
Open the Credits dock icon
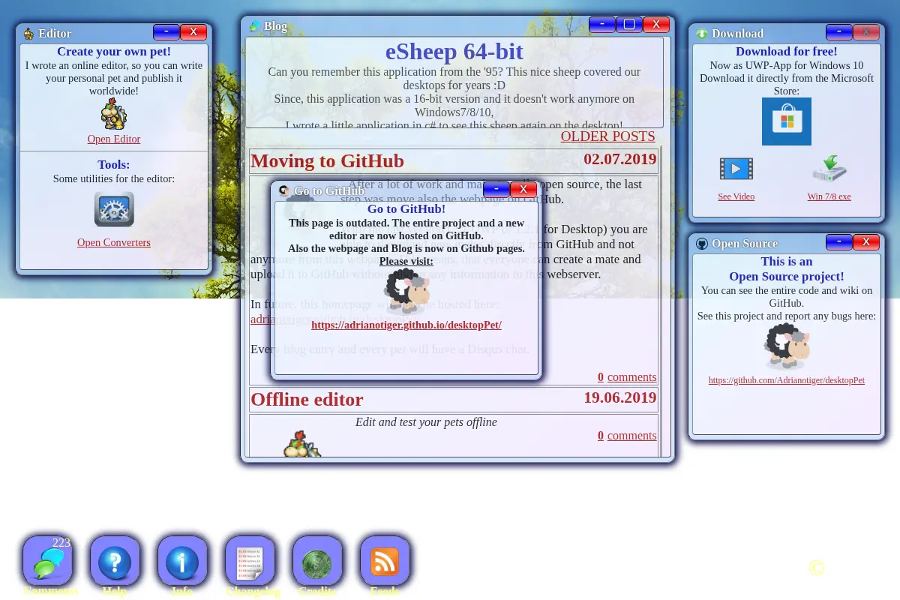[x=317, y=561]
